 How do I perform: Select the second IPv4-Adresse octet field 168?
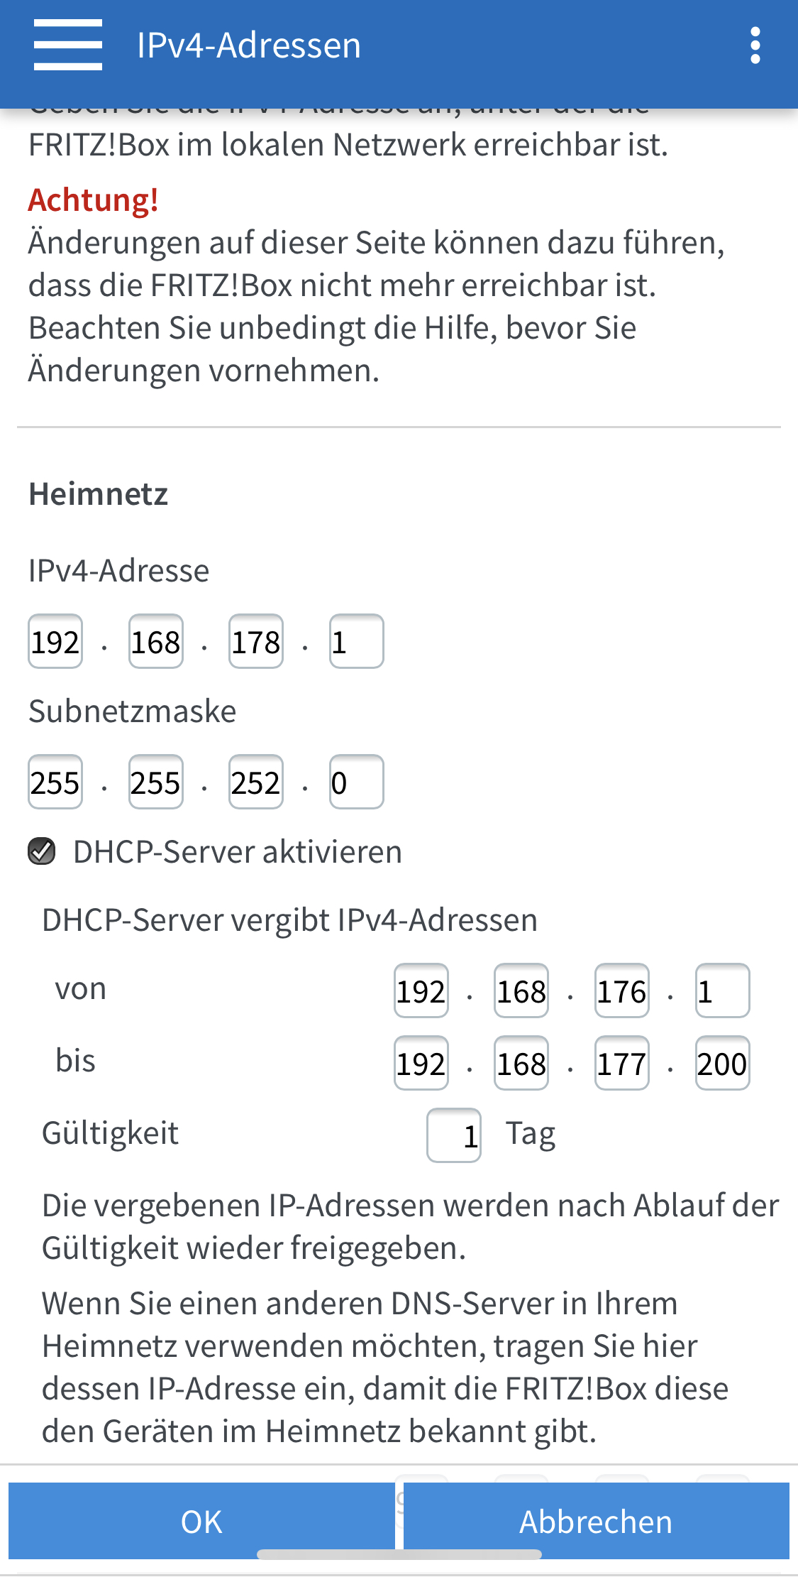click(x=156, y=641)
